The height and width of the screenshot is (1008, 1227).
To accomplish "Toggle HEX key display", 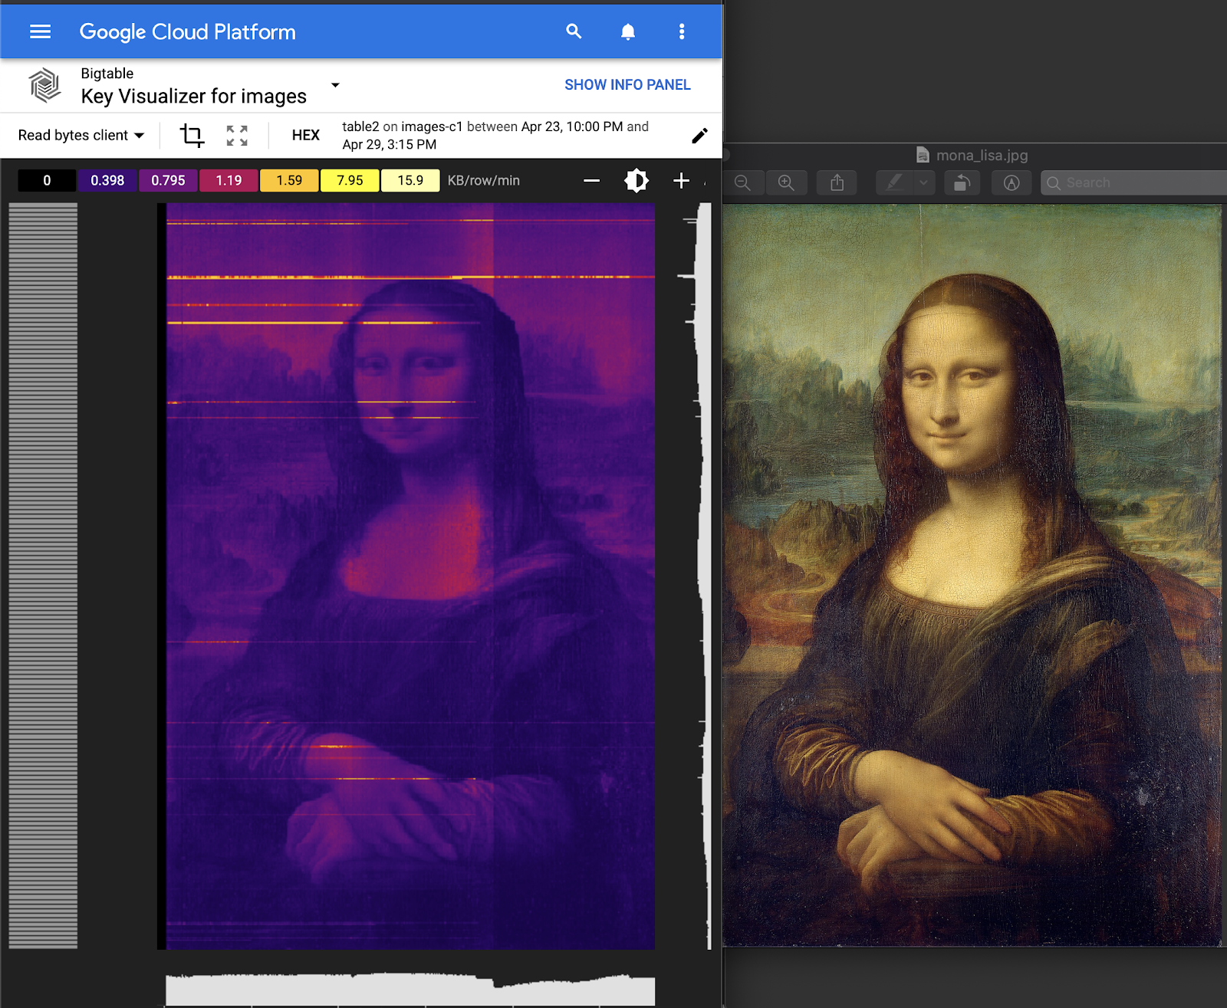I will pyautogui.click(x=305, y=136).
